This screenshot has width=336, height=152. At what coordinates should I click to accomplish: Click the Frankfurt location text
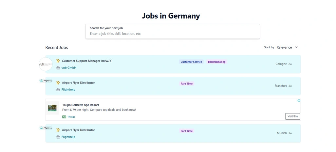tap(281, 86)
